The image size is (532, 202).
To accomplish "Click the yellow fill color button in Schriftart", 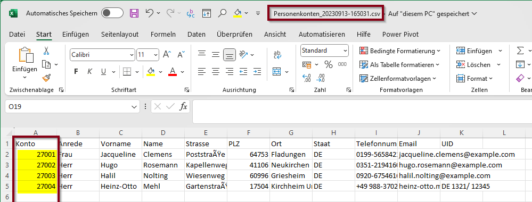I will (x=151, y=72).
